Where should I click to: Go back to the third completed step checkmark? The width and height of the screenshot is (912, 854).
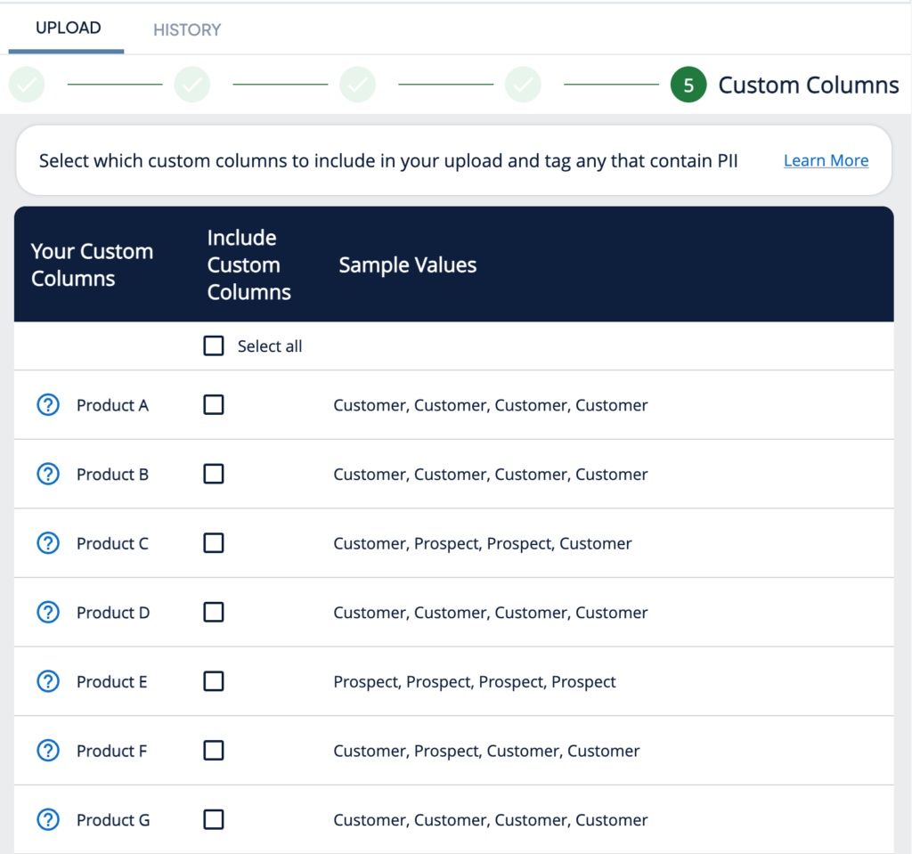click(x=358, y=85)
